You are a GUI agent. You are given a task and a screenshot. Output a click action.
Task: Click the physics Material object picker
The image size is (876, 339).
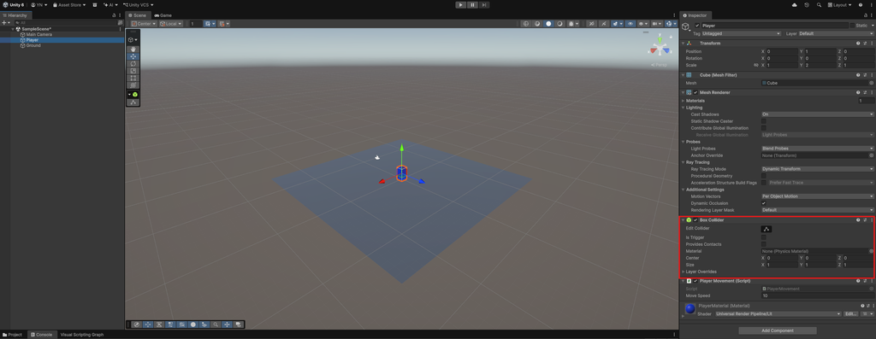(871, 251)
